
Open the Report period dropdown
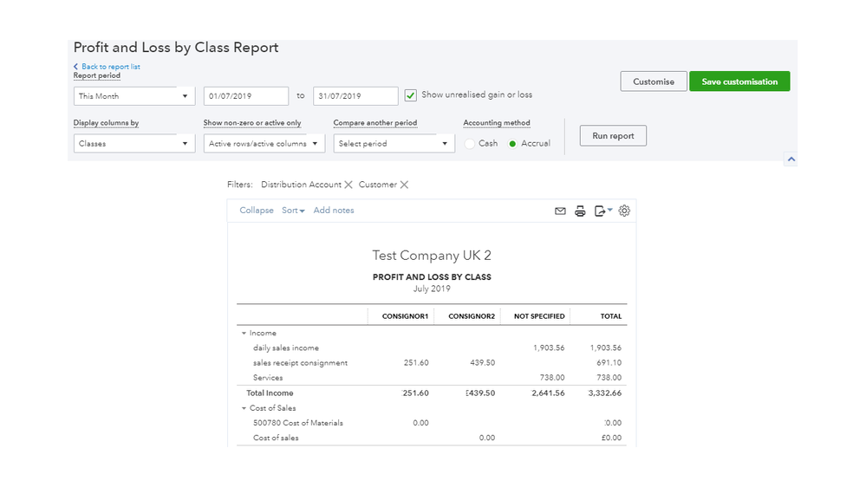134,96
